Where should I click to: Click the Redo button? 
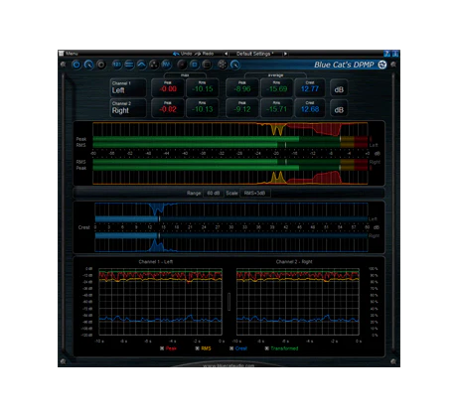(x=205, y=54)
